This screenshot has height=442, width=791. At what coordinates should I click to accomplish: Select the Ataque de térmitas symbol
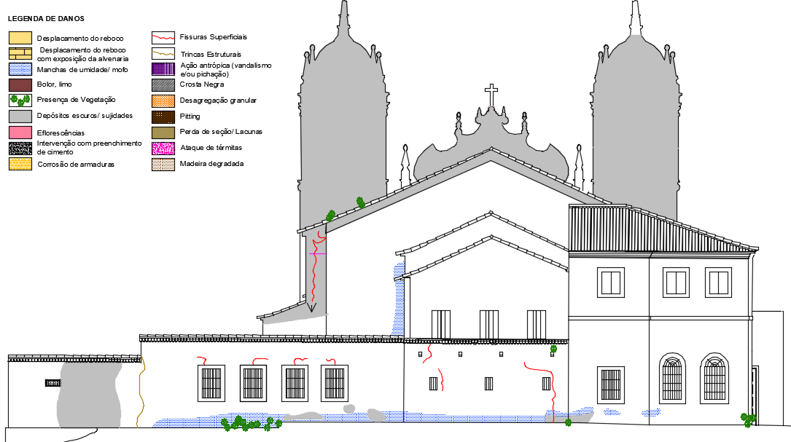tap(162, 147)
